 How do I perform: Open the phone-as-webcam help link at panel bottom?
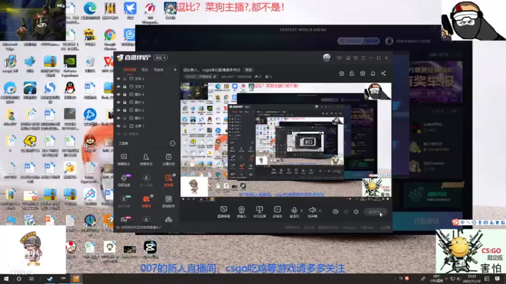(x=140, y=227)
